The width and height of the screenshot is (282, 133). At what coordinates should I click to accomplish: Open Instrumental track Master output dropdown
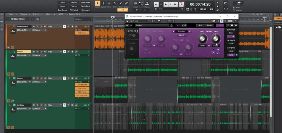point(39,30)
